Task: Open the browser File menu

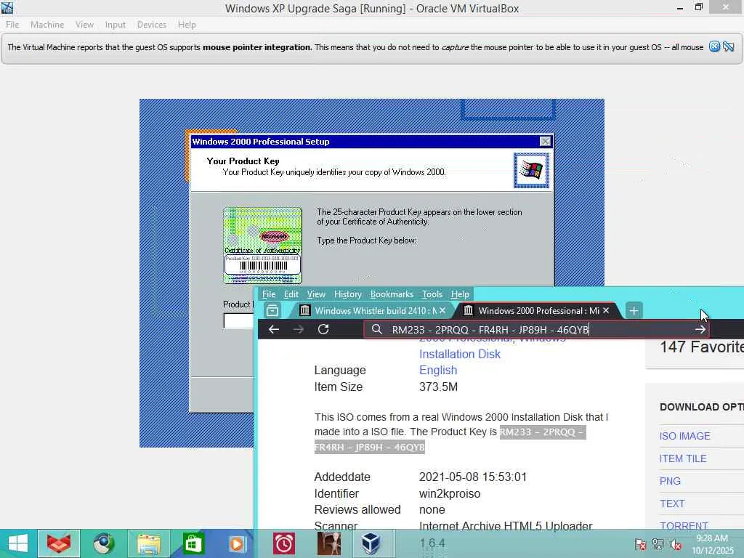Action: pos(269,294)
